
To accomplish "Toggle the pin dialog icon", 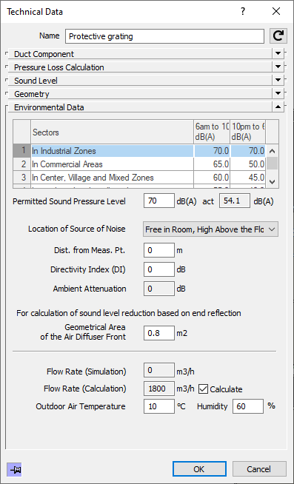I will click(x=14, y=469).
